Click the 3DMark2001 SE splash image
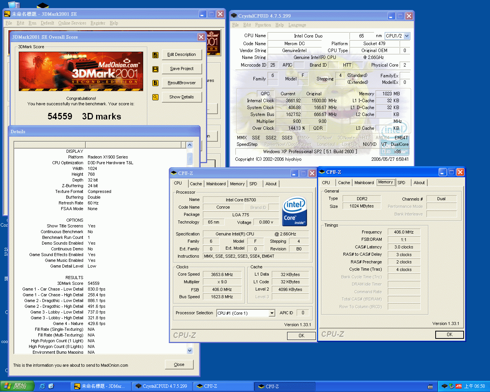This screenshot has height=392, width=490. coord(81,71)
